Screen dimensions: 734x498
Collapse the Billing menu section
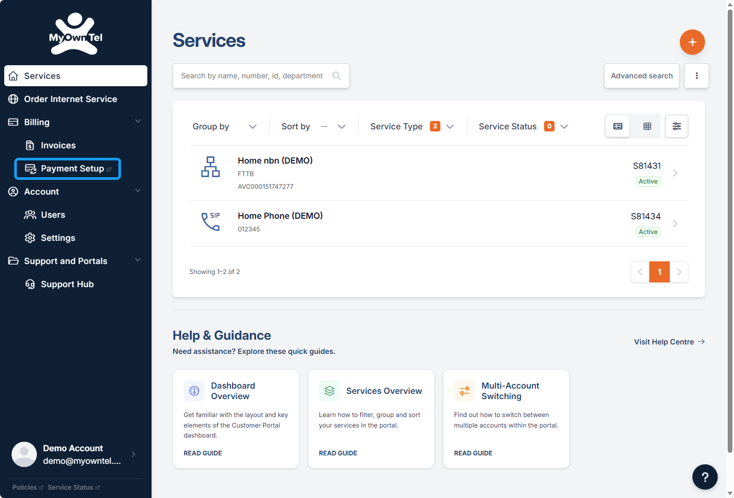(138, 121)
